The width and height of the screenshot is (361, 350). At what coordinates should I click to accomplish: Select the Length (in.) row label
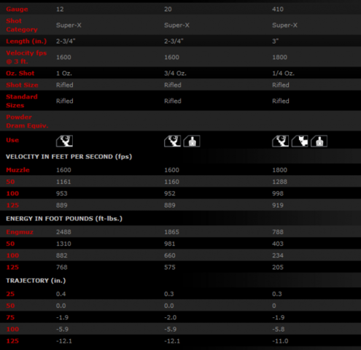click(x=26, y=41)
